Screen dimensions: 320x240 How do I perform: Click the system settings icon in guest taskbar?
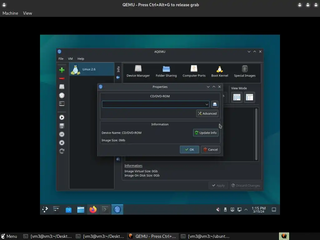click(56, 209)
